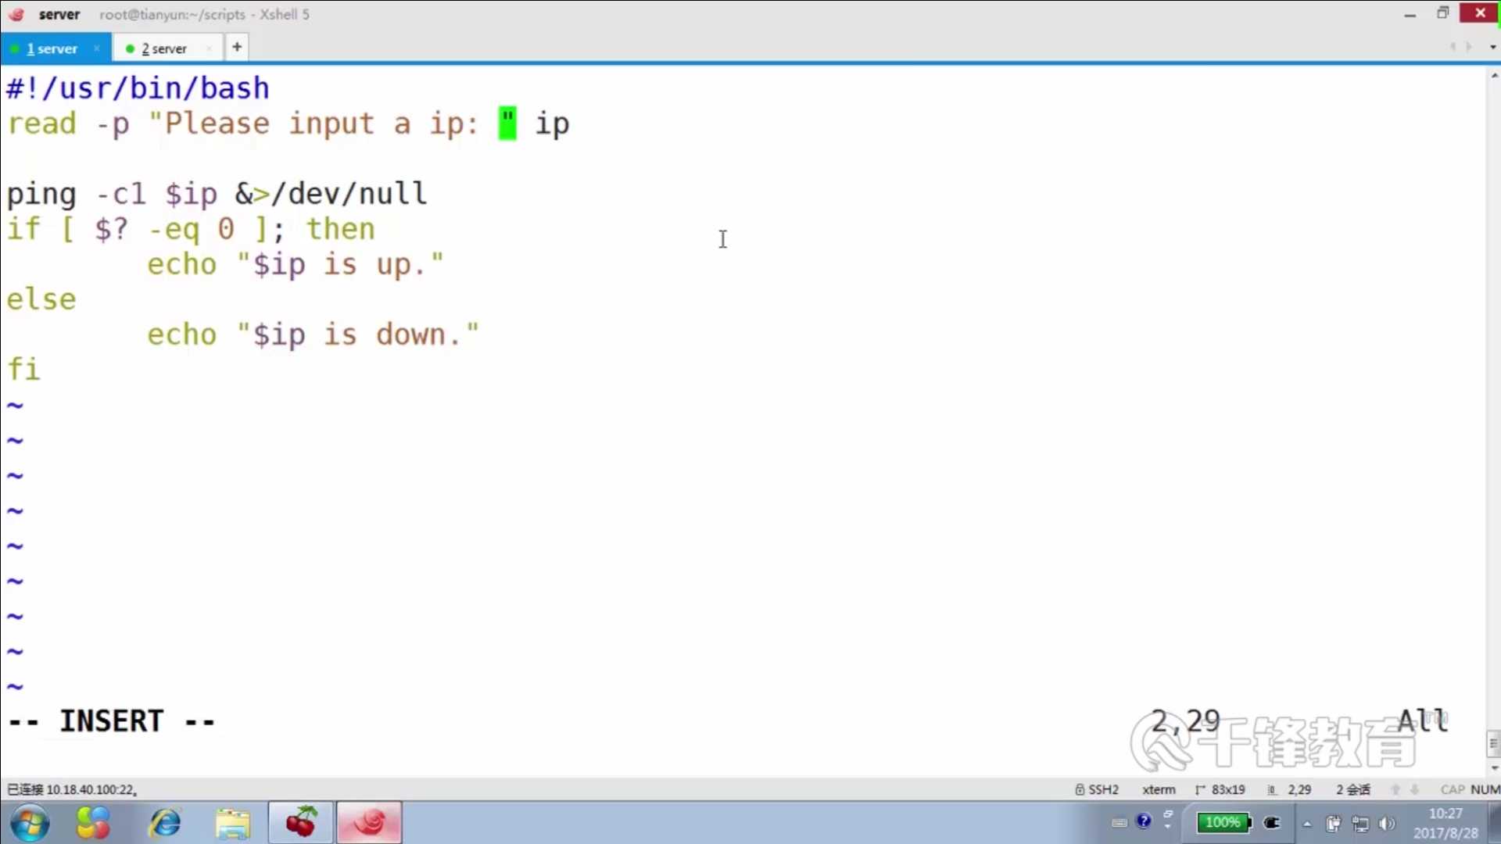
Task: Click the 100% battery indicator
Action: 1223,822
